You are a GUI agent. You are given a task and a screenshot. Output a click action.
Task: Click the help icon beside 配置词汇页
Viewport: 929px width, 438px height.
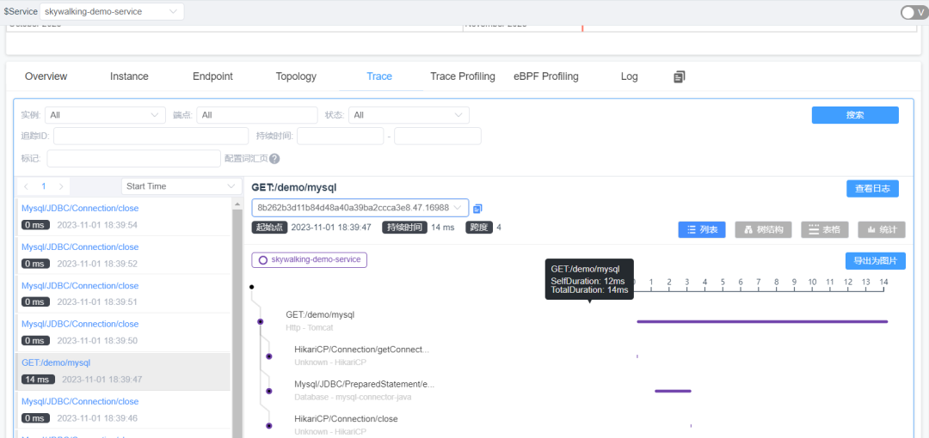point(274,159)
